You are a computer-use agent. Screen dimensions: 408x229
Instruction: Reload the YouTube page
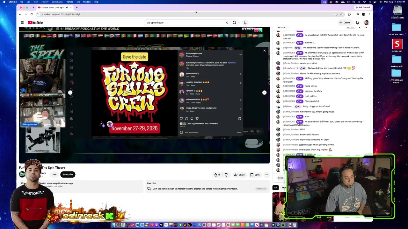pyautogui.click(x=31, y=14)
